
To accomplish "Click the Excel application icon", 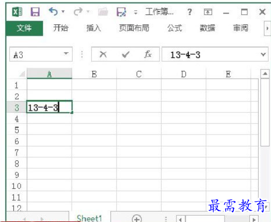I will point(17,12).
